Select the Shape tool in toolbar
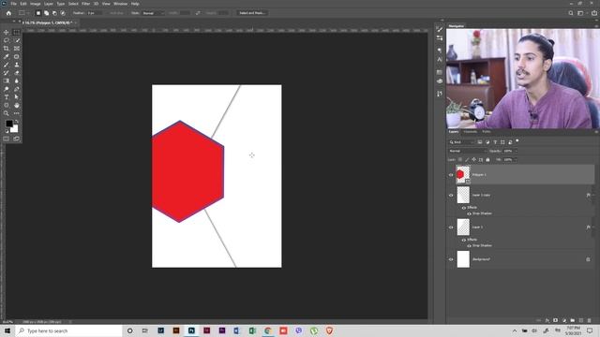 click(x=7, y=105)
